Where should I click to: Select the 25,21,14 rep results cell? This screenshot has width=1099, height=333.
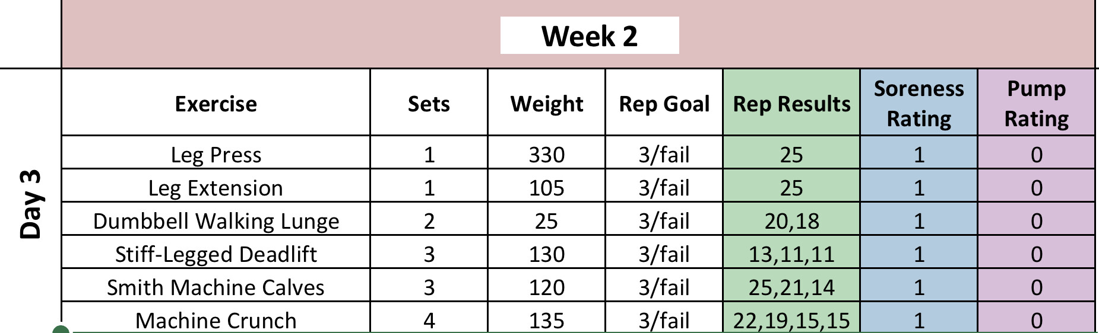pos(791,287)
